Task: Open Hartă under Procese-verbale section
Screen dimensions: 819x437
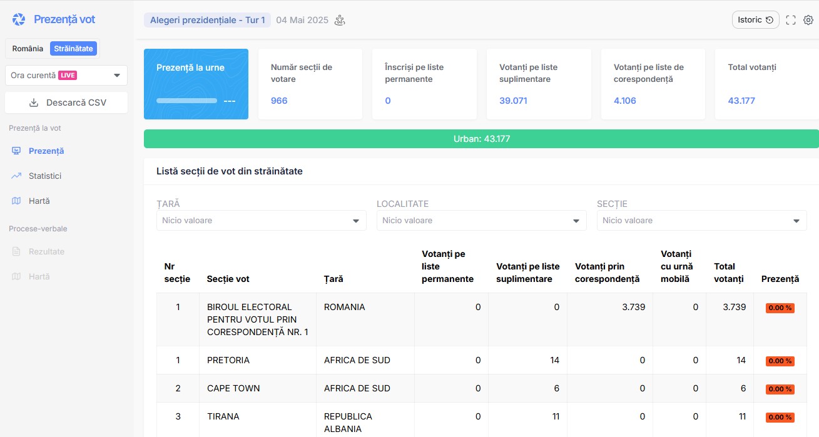Action: [39, 277]
